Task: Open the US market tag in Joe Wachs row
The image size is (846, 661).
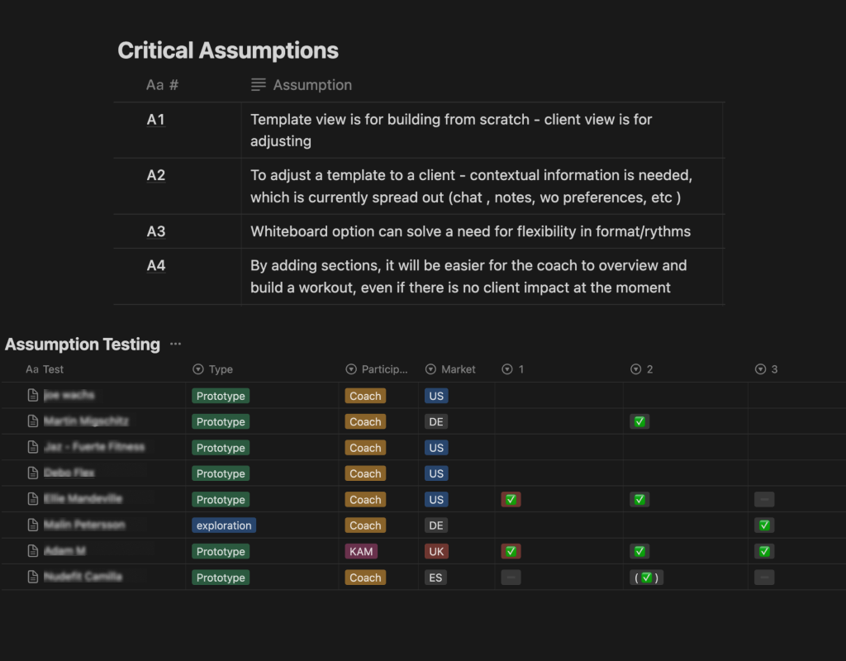Action: pyautogui.click(x=436, y=396)
